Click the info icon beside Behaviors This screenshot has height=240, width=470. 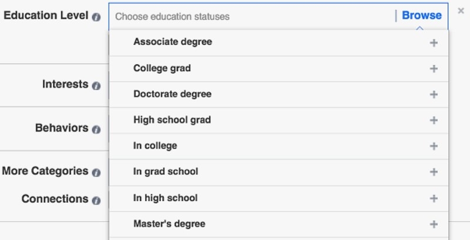click(x=96, y=129)
